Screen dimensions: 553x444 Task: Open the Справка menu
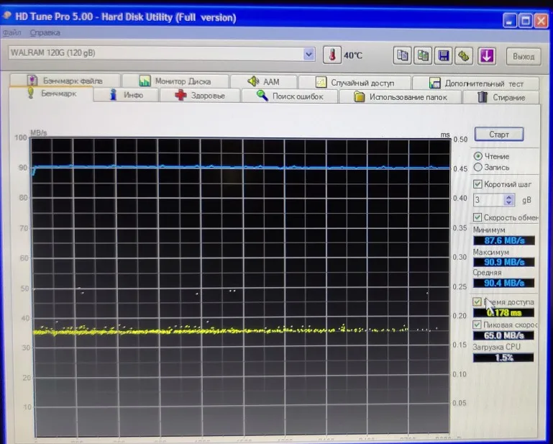click(45, 32)
